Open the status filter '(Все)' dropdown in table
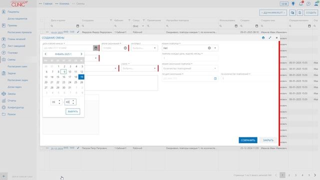Screen dimensions: 320x180 click(x=143, y=26)
